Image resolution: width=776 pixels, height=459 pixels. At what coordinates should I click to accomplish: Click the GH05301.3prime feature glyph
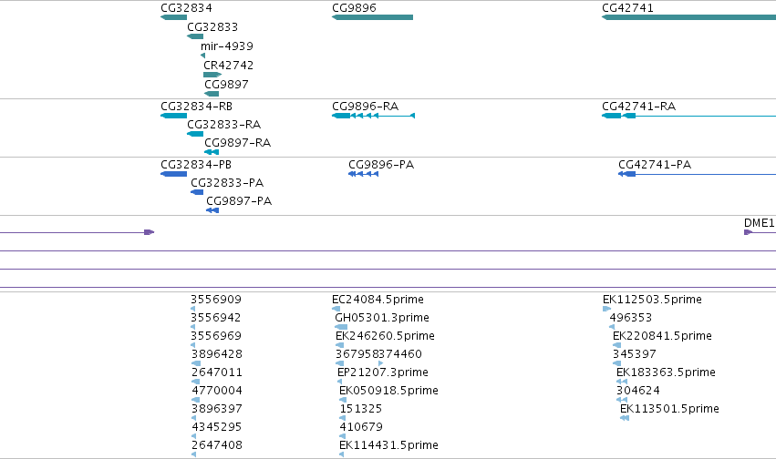click(341, 327)
